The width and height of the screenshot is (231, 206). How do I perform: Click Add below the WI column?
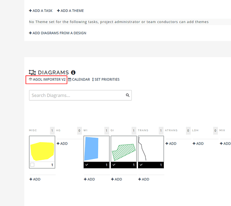coord(89,179)
